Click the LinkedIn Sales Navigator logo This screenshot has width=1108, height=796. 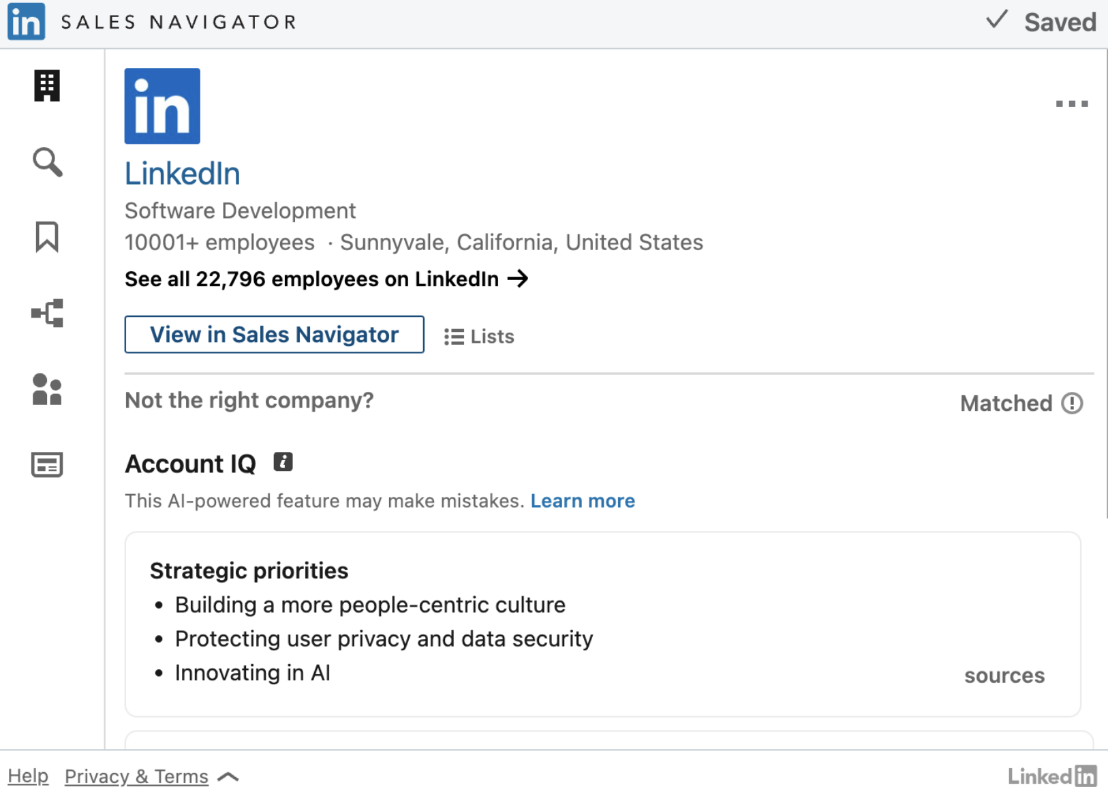(27, 22)
